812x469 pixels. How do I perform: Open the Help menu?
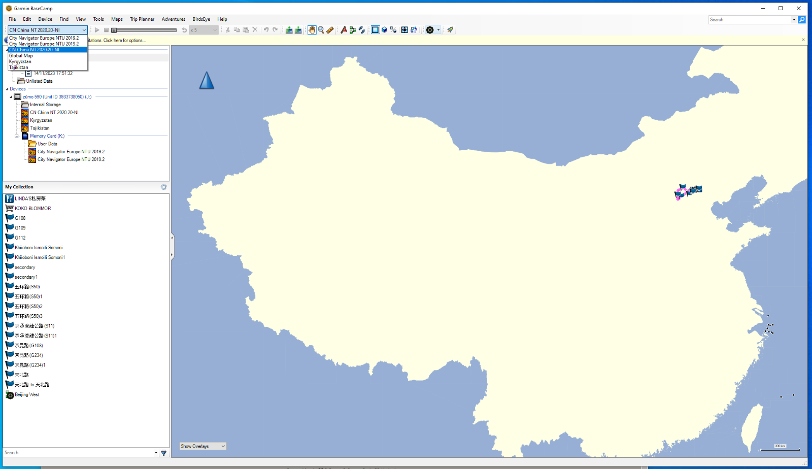pos(222,19)
